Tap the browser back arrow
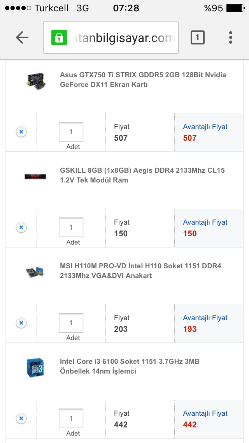The width and height of the screenshot is (249, 443). pyautogui.click(x=22, y=37)
